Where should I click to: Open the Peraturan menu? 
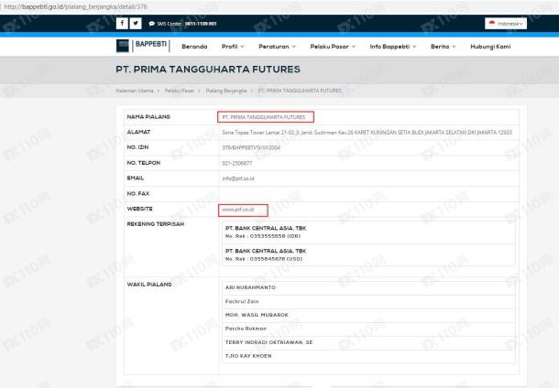274,47
